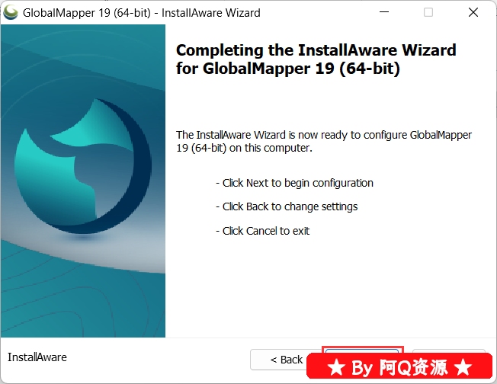Viewport: 497px width, 384px height.
Task: Select the 'Click Back to change settings' line
Action: pos(287,206)
